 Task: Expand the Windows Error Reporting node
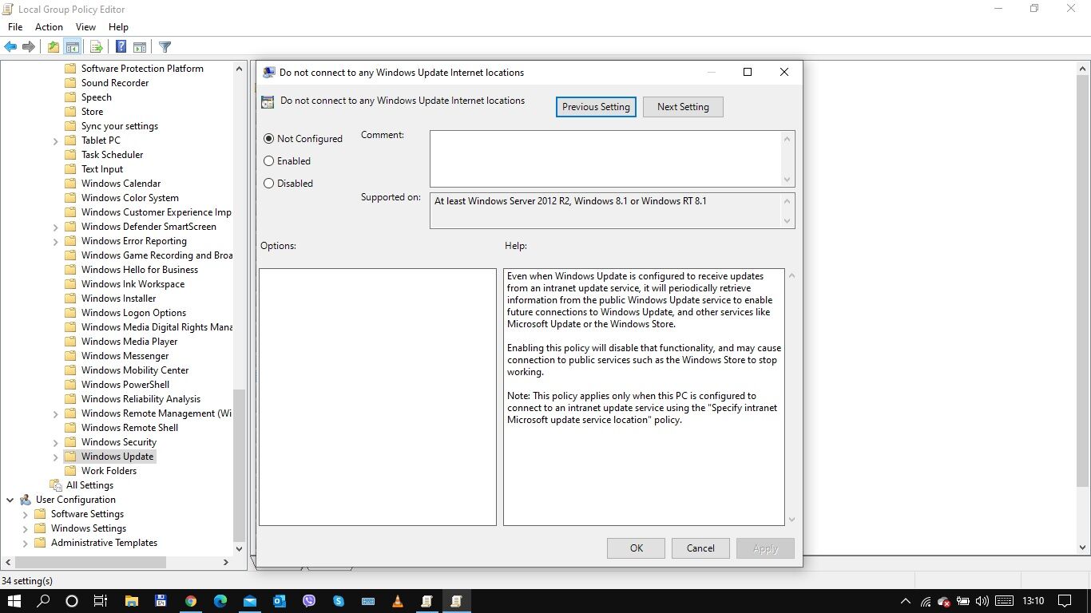tap(56, 242)
